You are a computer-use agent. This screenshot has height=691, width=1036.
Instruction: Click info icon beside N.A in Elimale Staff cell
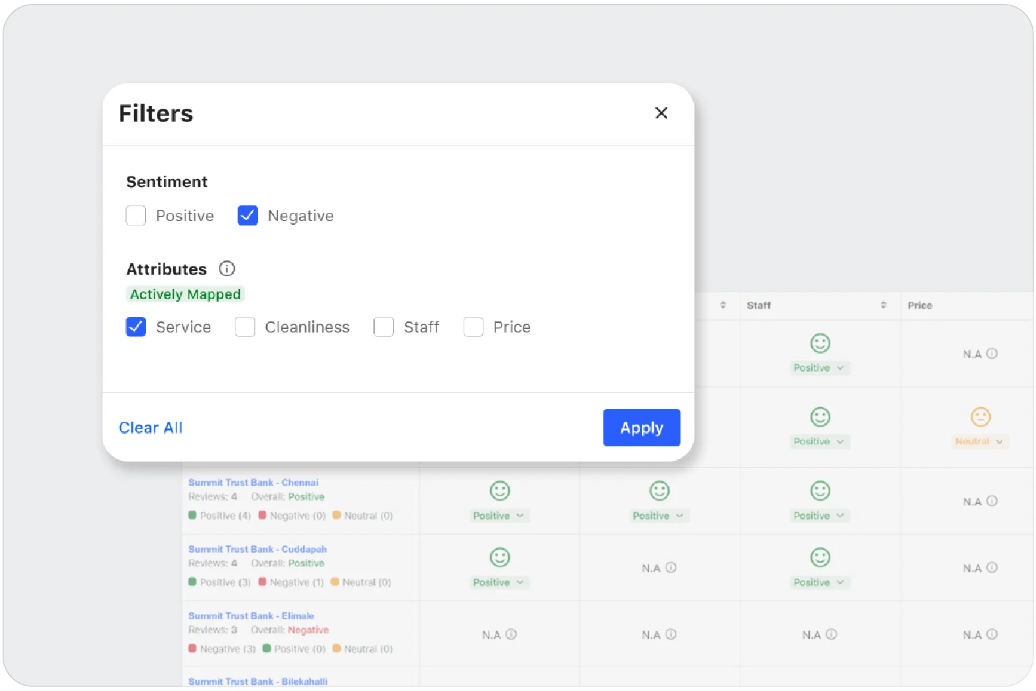pyautogui.click(x=831, y=635)
